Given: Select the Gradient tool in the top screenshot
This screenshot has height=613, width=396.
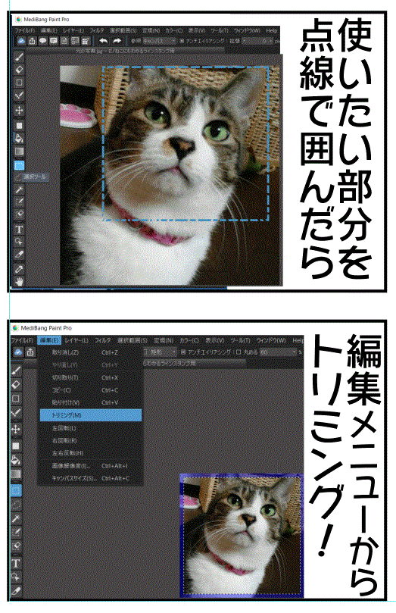Looking at the screenshot, I should coord(19,152).
